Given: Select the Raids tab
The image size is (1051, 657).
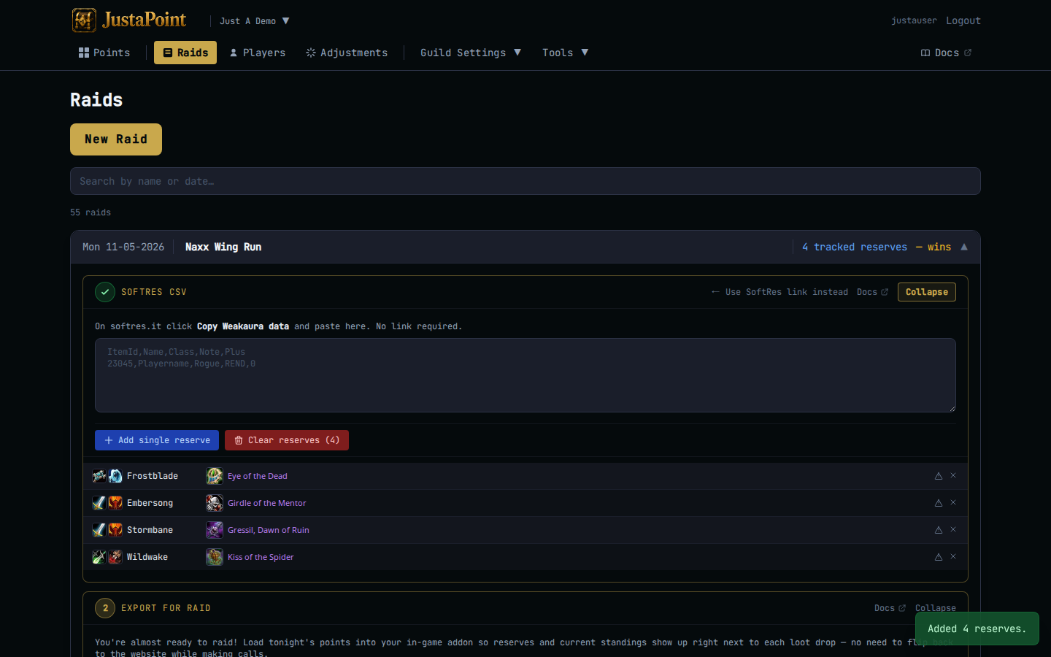Looking at the screenshot, I should (185, 53).
